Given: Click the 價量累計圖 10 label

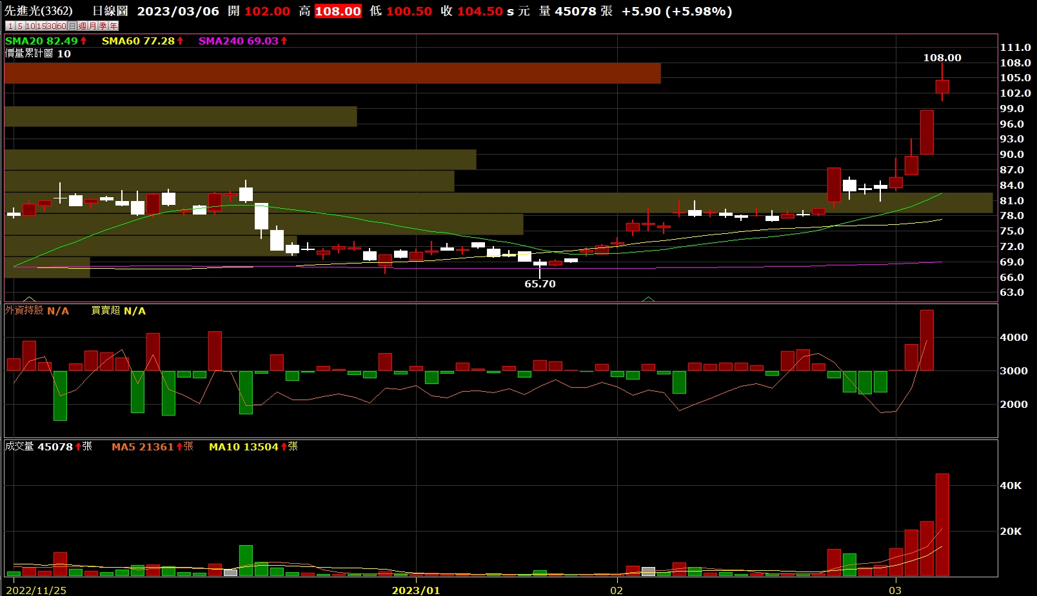Looking at the screenshot, I should click(38, 53).
